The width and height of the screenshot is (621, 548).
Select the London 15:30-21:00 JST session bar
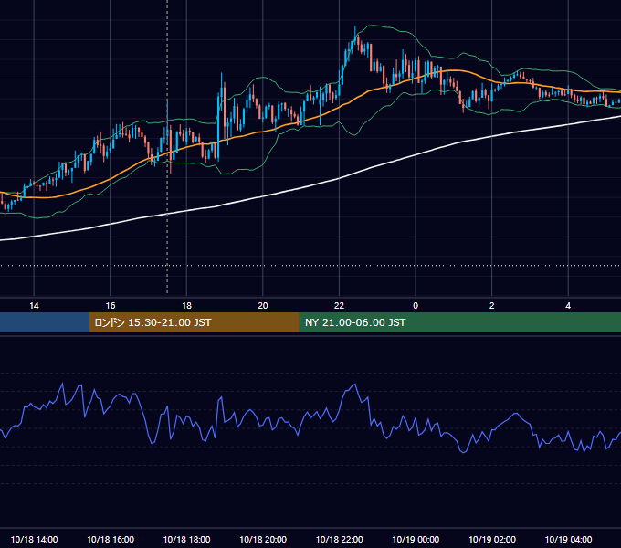(x=194, y=322)
